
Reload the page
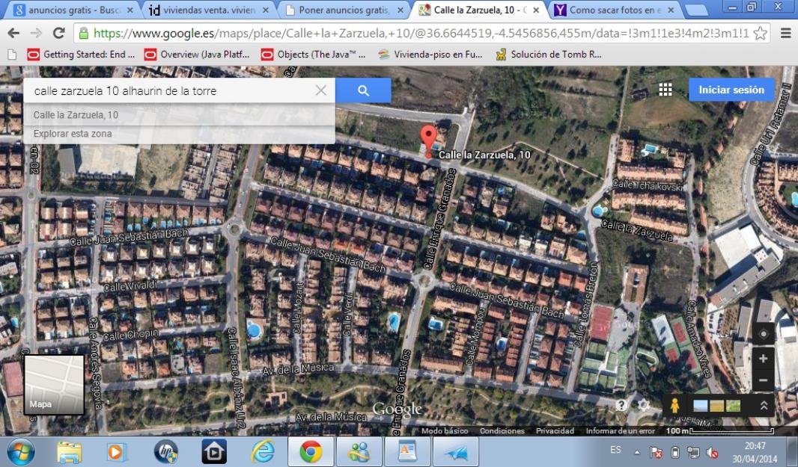click(x=59, y=33)
